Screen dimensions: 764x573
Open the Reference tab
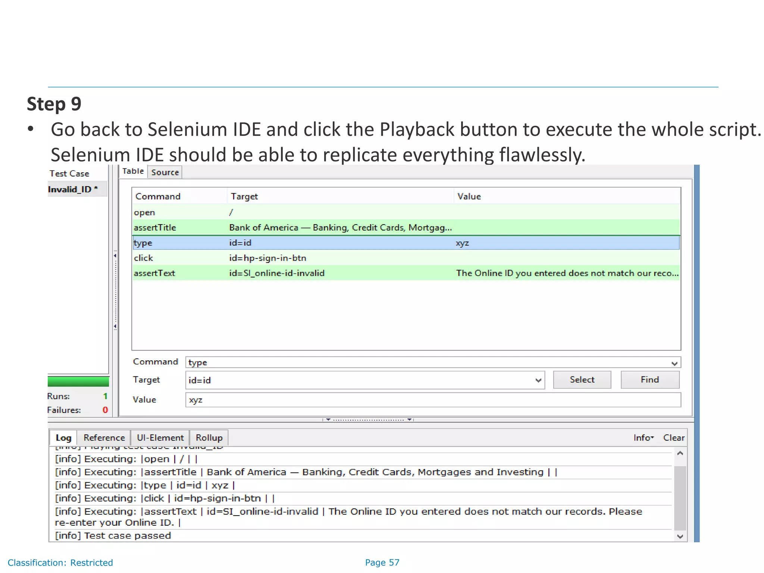104,438
